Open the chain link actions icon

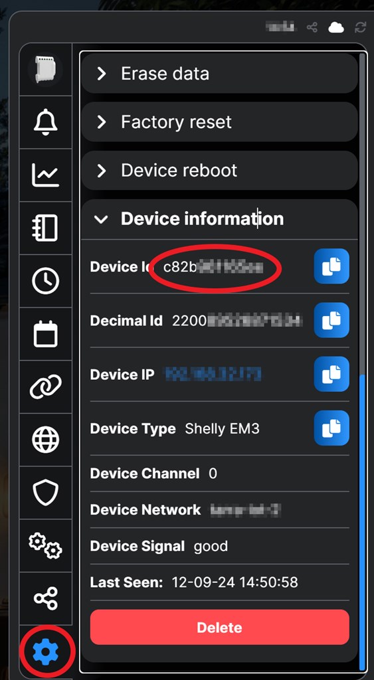point(46,387)
